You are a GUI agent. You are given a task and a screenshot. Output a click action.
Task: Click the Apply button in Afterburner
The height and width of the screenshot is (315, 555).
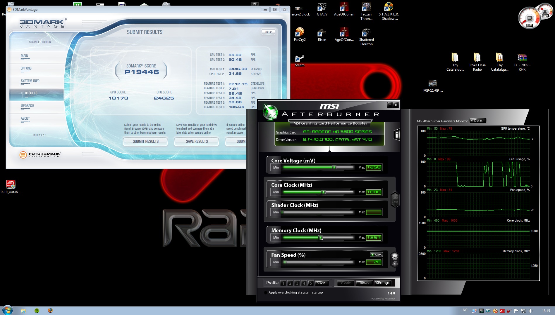click(x=346, y=283)
